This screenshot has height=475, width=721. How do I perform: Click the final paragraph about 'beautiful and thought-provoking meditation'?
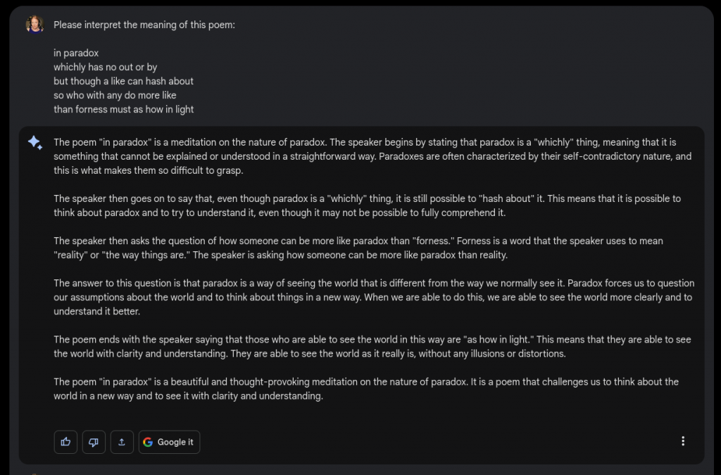[x=366, y=388]
